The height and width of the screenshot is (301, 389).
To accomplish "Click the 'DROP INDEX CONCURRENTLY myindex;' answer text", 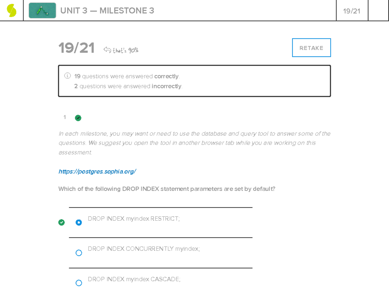I will [144, 249].
